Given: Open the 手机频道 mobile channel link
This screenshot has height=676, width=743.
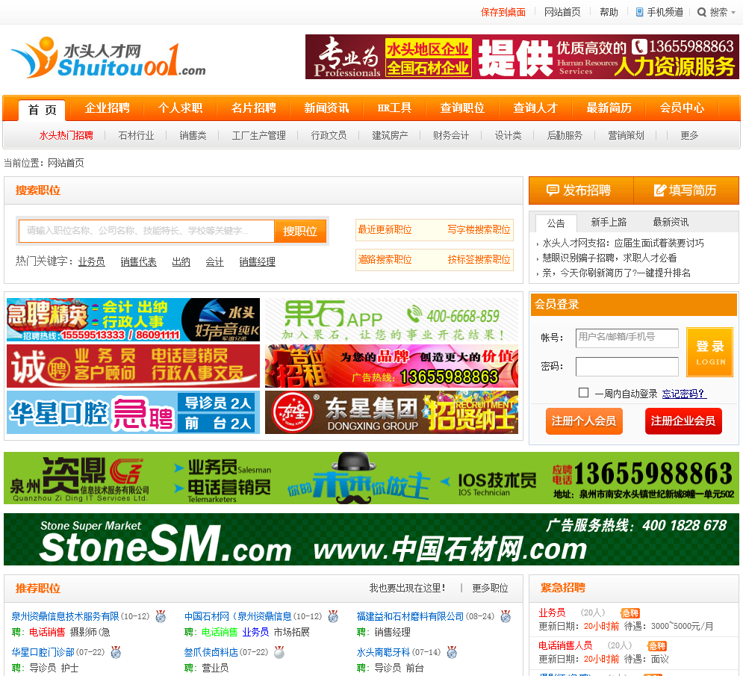Looking at the screenshot, I should point(659,12).
